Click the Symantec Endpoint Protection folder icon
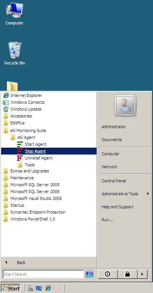 [x=6, y=212]
